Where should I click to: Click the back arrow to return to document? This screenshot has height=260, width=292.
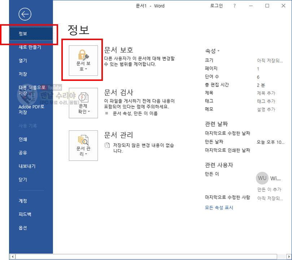point(25,14)
